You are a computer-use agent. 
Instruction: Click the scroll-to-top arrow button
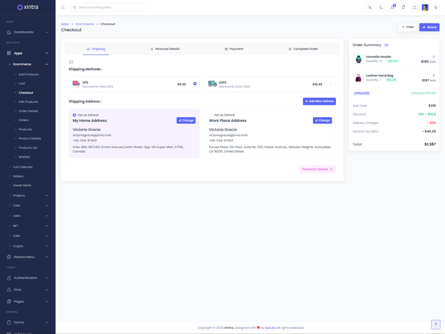[x=436, y=324]
